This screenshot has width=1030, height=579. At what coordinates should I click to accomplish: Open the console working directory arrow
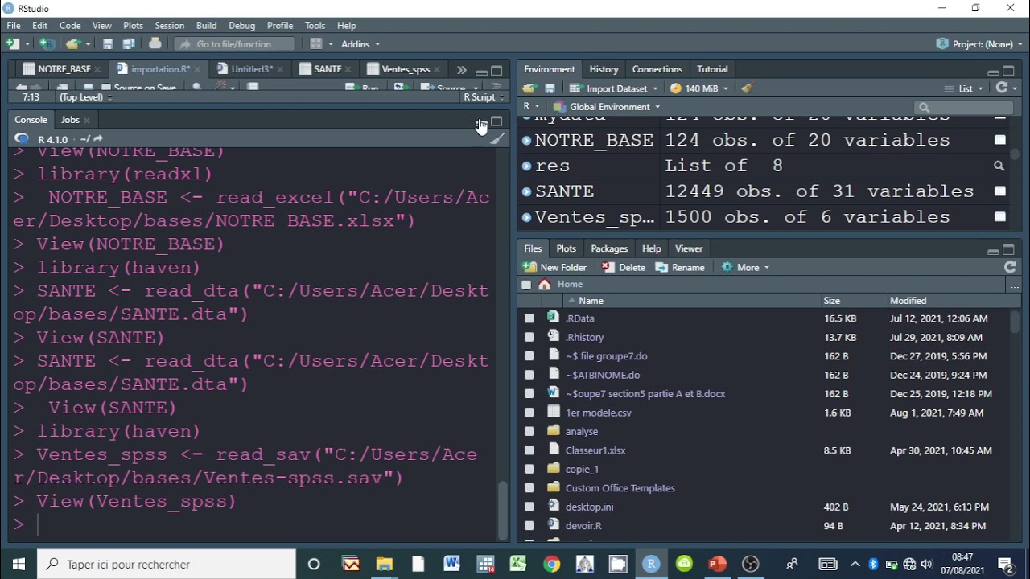(98, 139)
